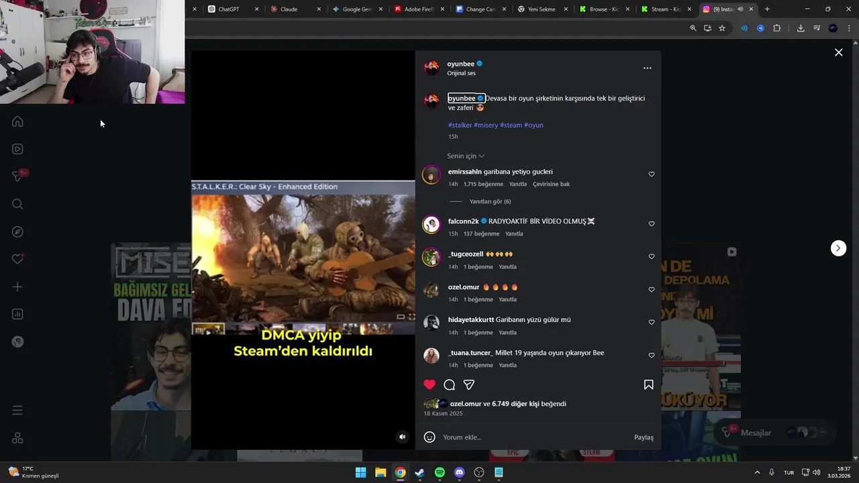Open the #stalker hashtag

pos(460,125)
